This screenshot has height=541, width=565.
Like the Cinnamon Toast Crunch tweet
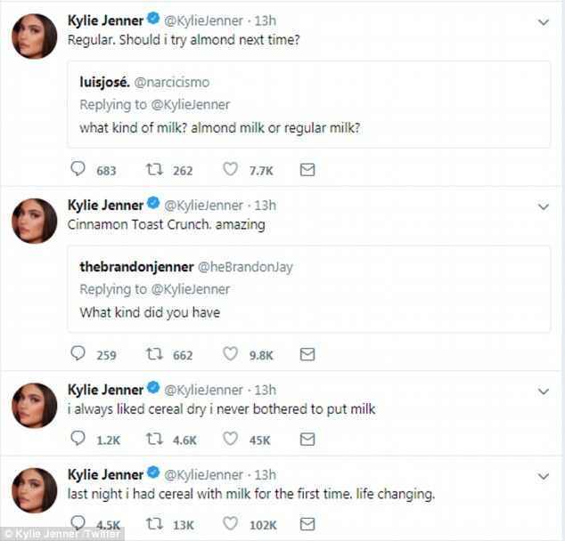point(230,353)
